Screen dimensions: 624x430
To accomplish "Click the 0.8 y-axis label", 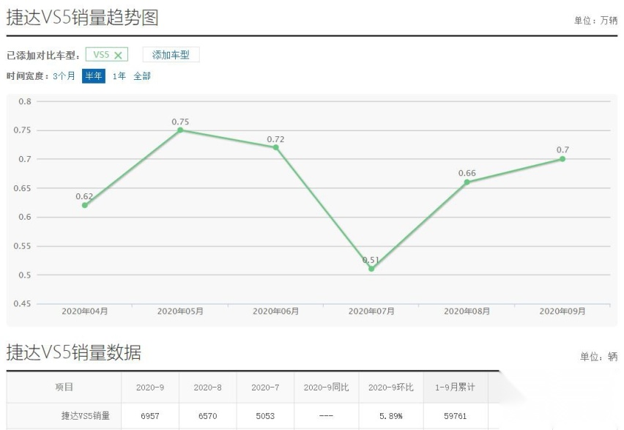I will pos(25,102).
